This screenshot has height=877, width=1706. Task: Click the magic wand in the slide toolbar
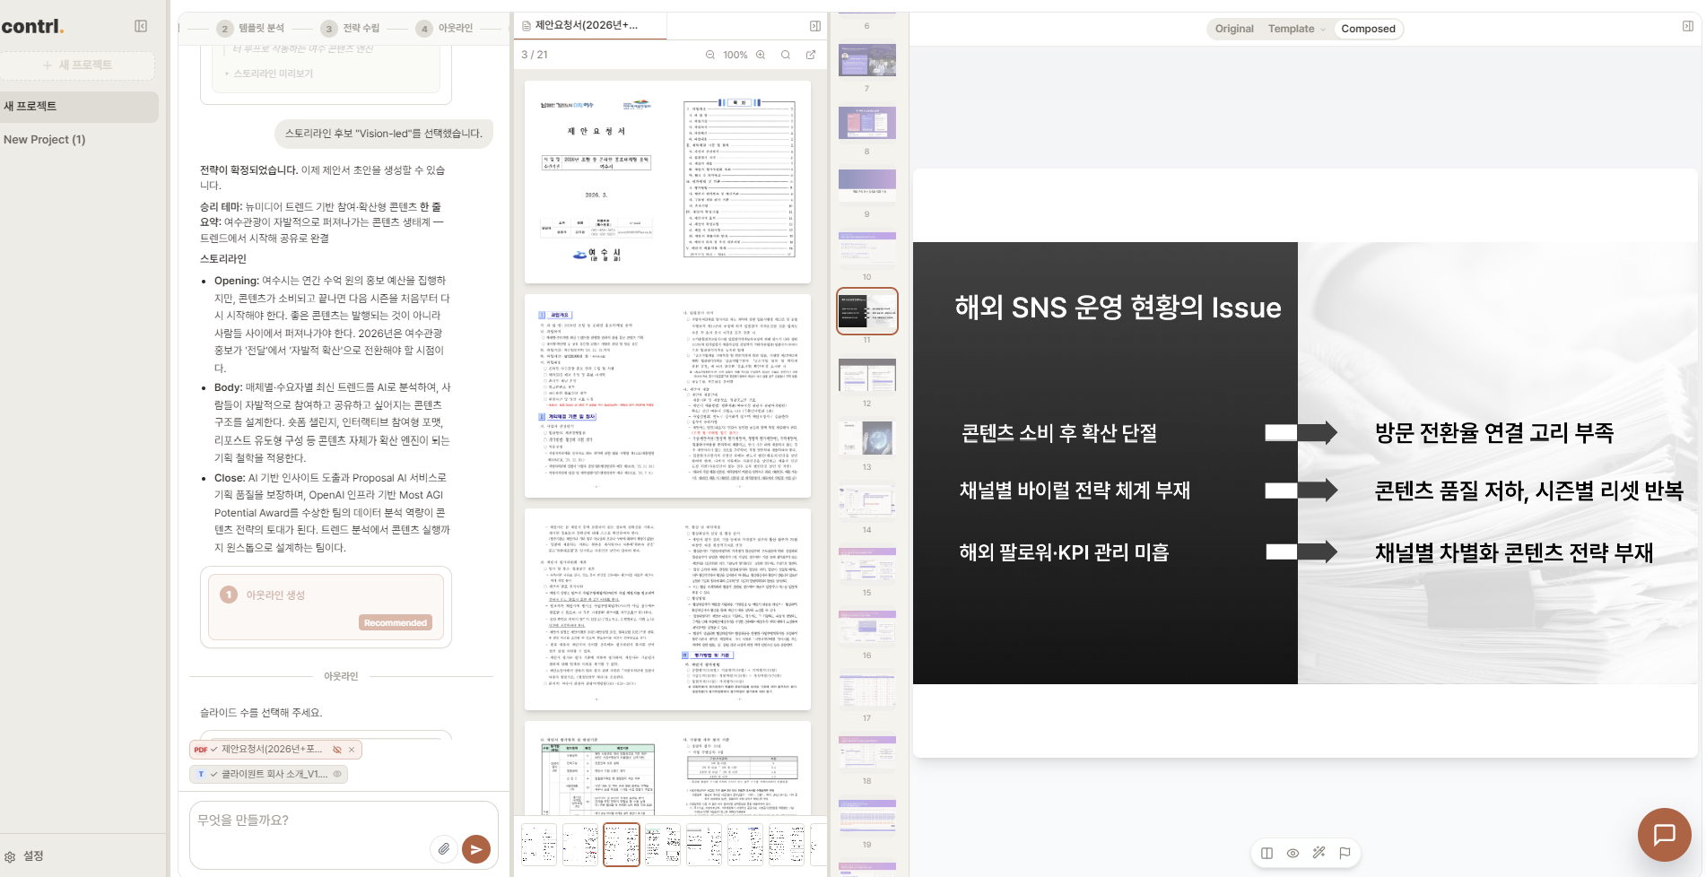(x=1319, y=853)
